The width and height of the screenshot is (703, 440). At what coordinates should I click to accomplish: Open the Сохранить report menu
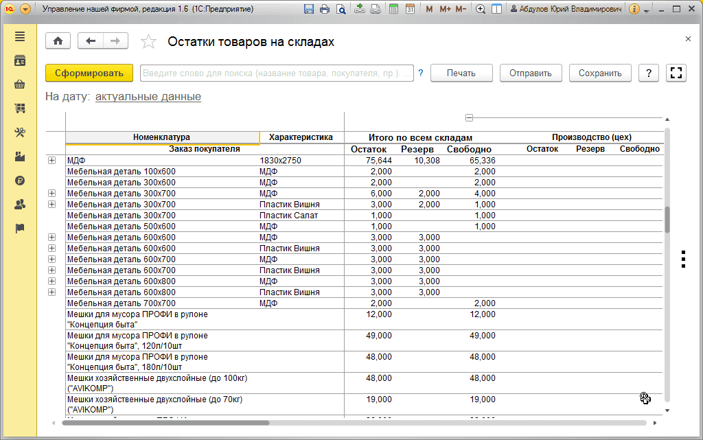599,73
